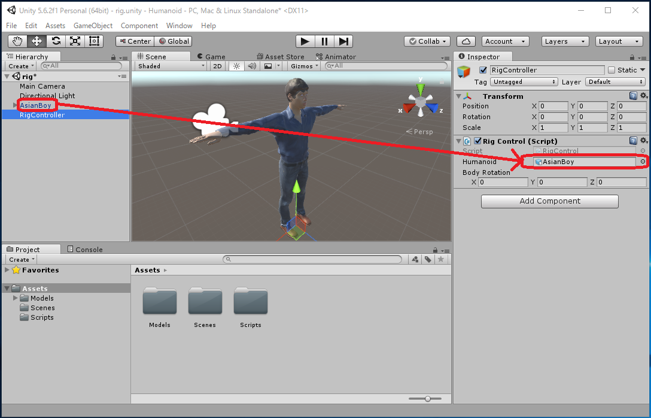Select the Rotate tool
Screen dimensions: 651x418
56,41
